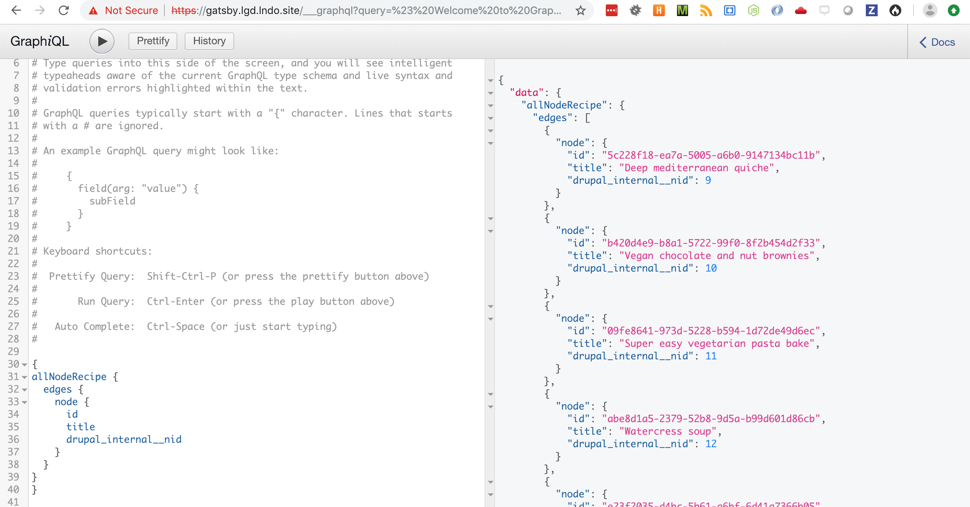Bookmark the page with the star icon
The height and width of the screenshot is (507, 970).
tap(580, 11)
